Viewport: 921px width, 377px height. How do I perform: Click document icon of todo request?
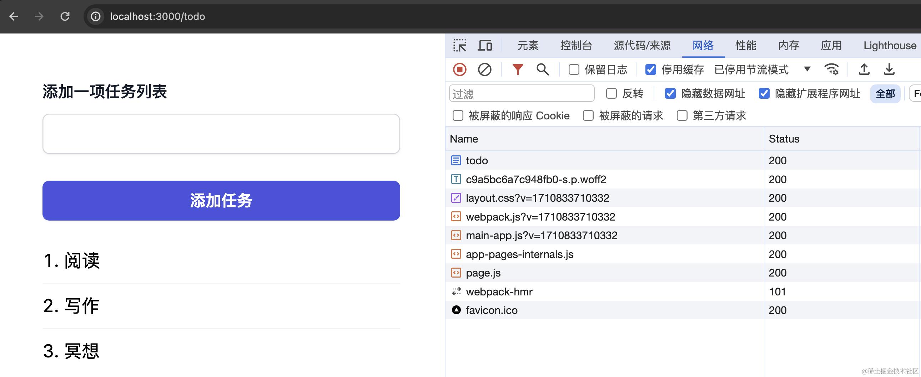coord(456,160)
